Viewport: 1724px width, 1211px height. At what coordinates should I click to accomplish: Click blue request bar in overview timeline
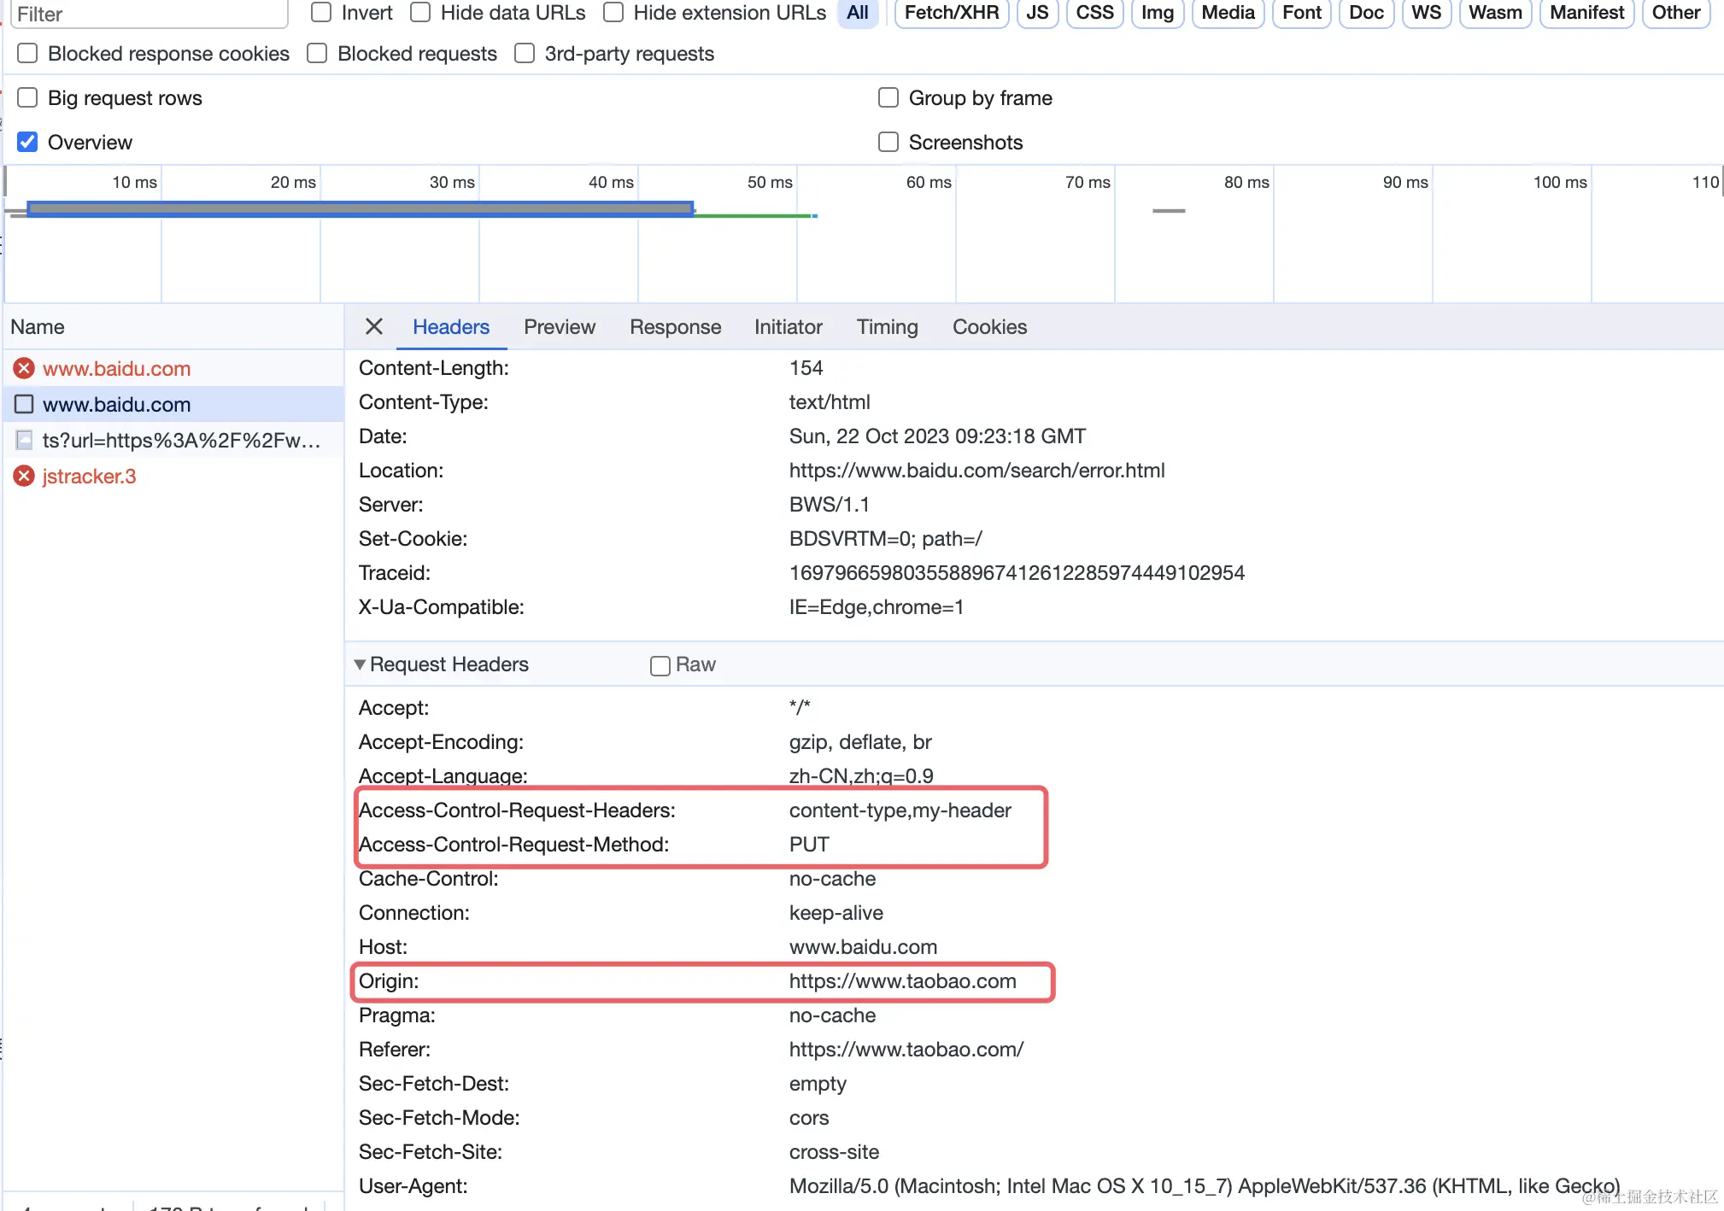(359, 208)
